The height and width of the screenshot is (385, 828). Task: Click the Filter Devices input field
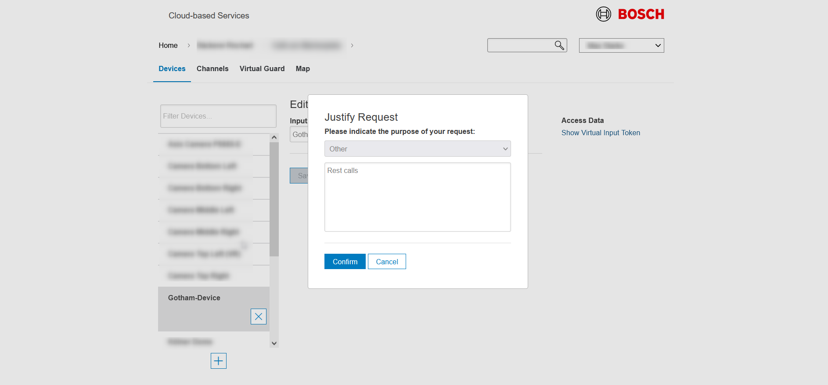tap(218, 116)
